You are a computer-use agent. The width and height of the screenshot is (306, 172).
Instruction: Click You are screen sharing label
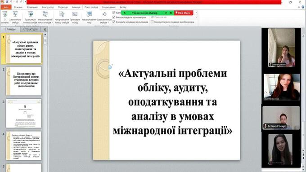pyautogui.click(x=144, y=13)
